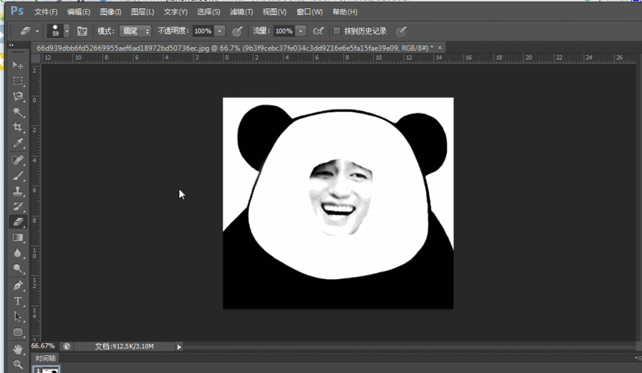Open the brush preset picker dropdown
Viewport: 642px width, 373px height.
(67, 31)
